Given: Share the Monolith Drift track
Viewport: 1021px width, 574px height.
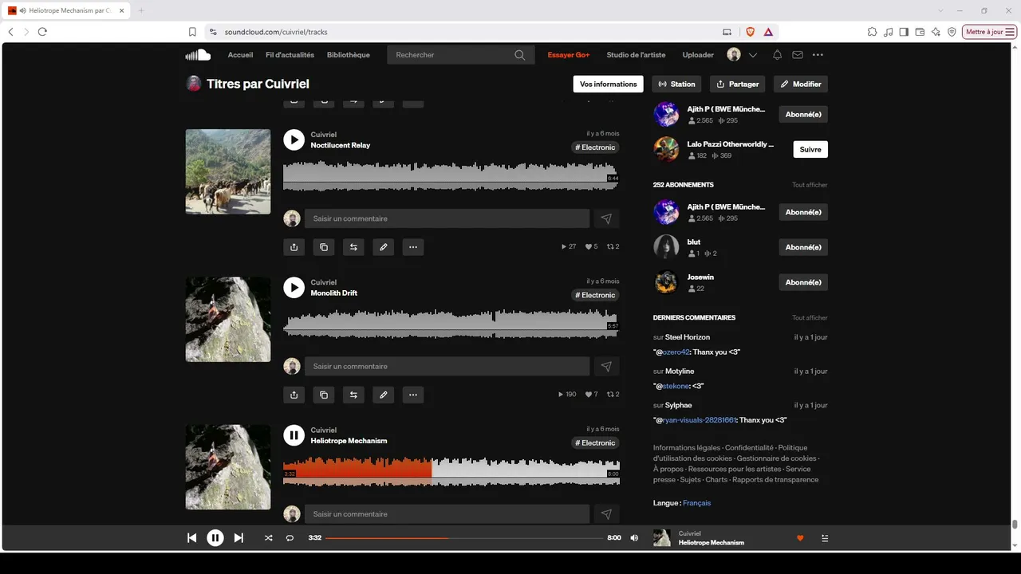Looking at the screenshot, I should (294, 395).
